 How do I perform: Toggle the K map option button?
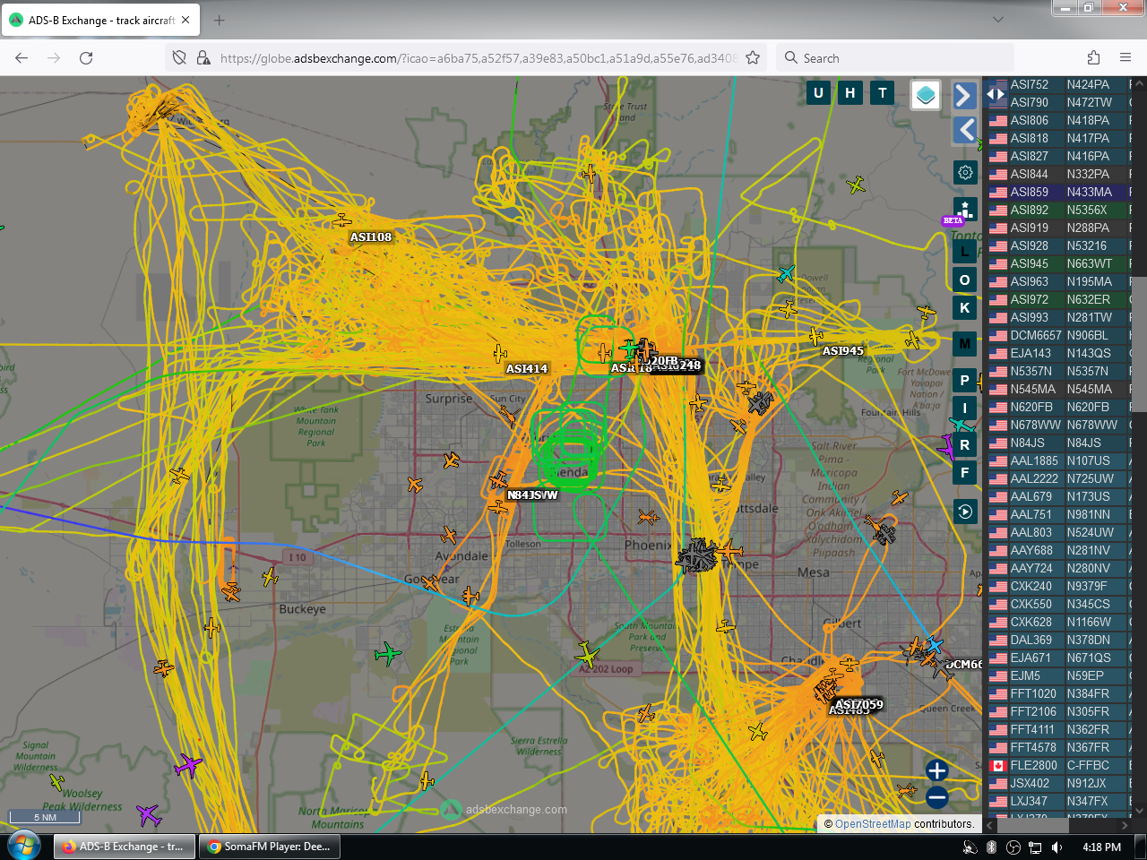[x=965, y=307]
